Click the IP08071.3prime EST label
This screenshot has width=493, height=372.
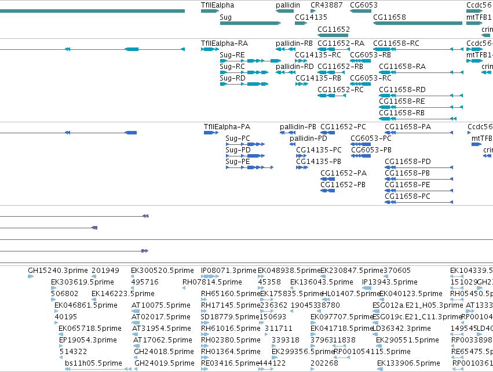(229, 271)
